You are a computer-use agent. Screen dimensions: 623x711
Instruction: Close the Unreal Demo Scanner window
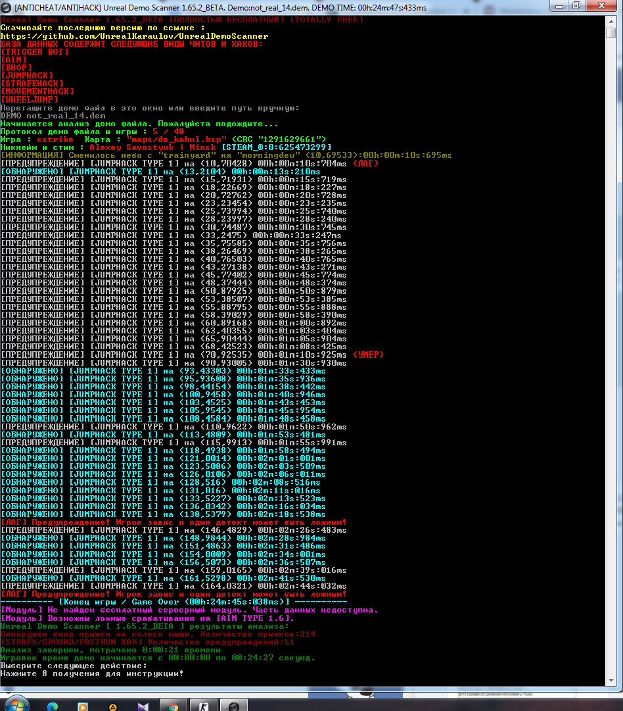coord(602,6)
